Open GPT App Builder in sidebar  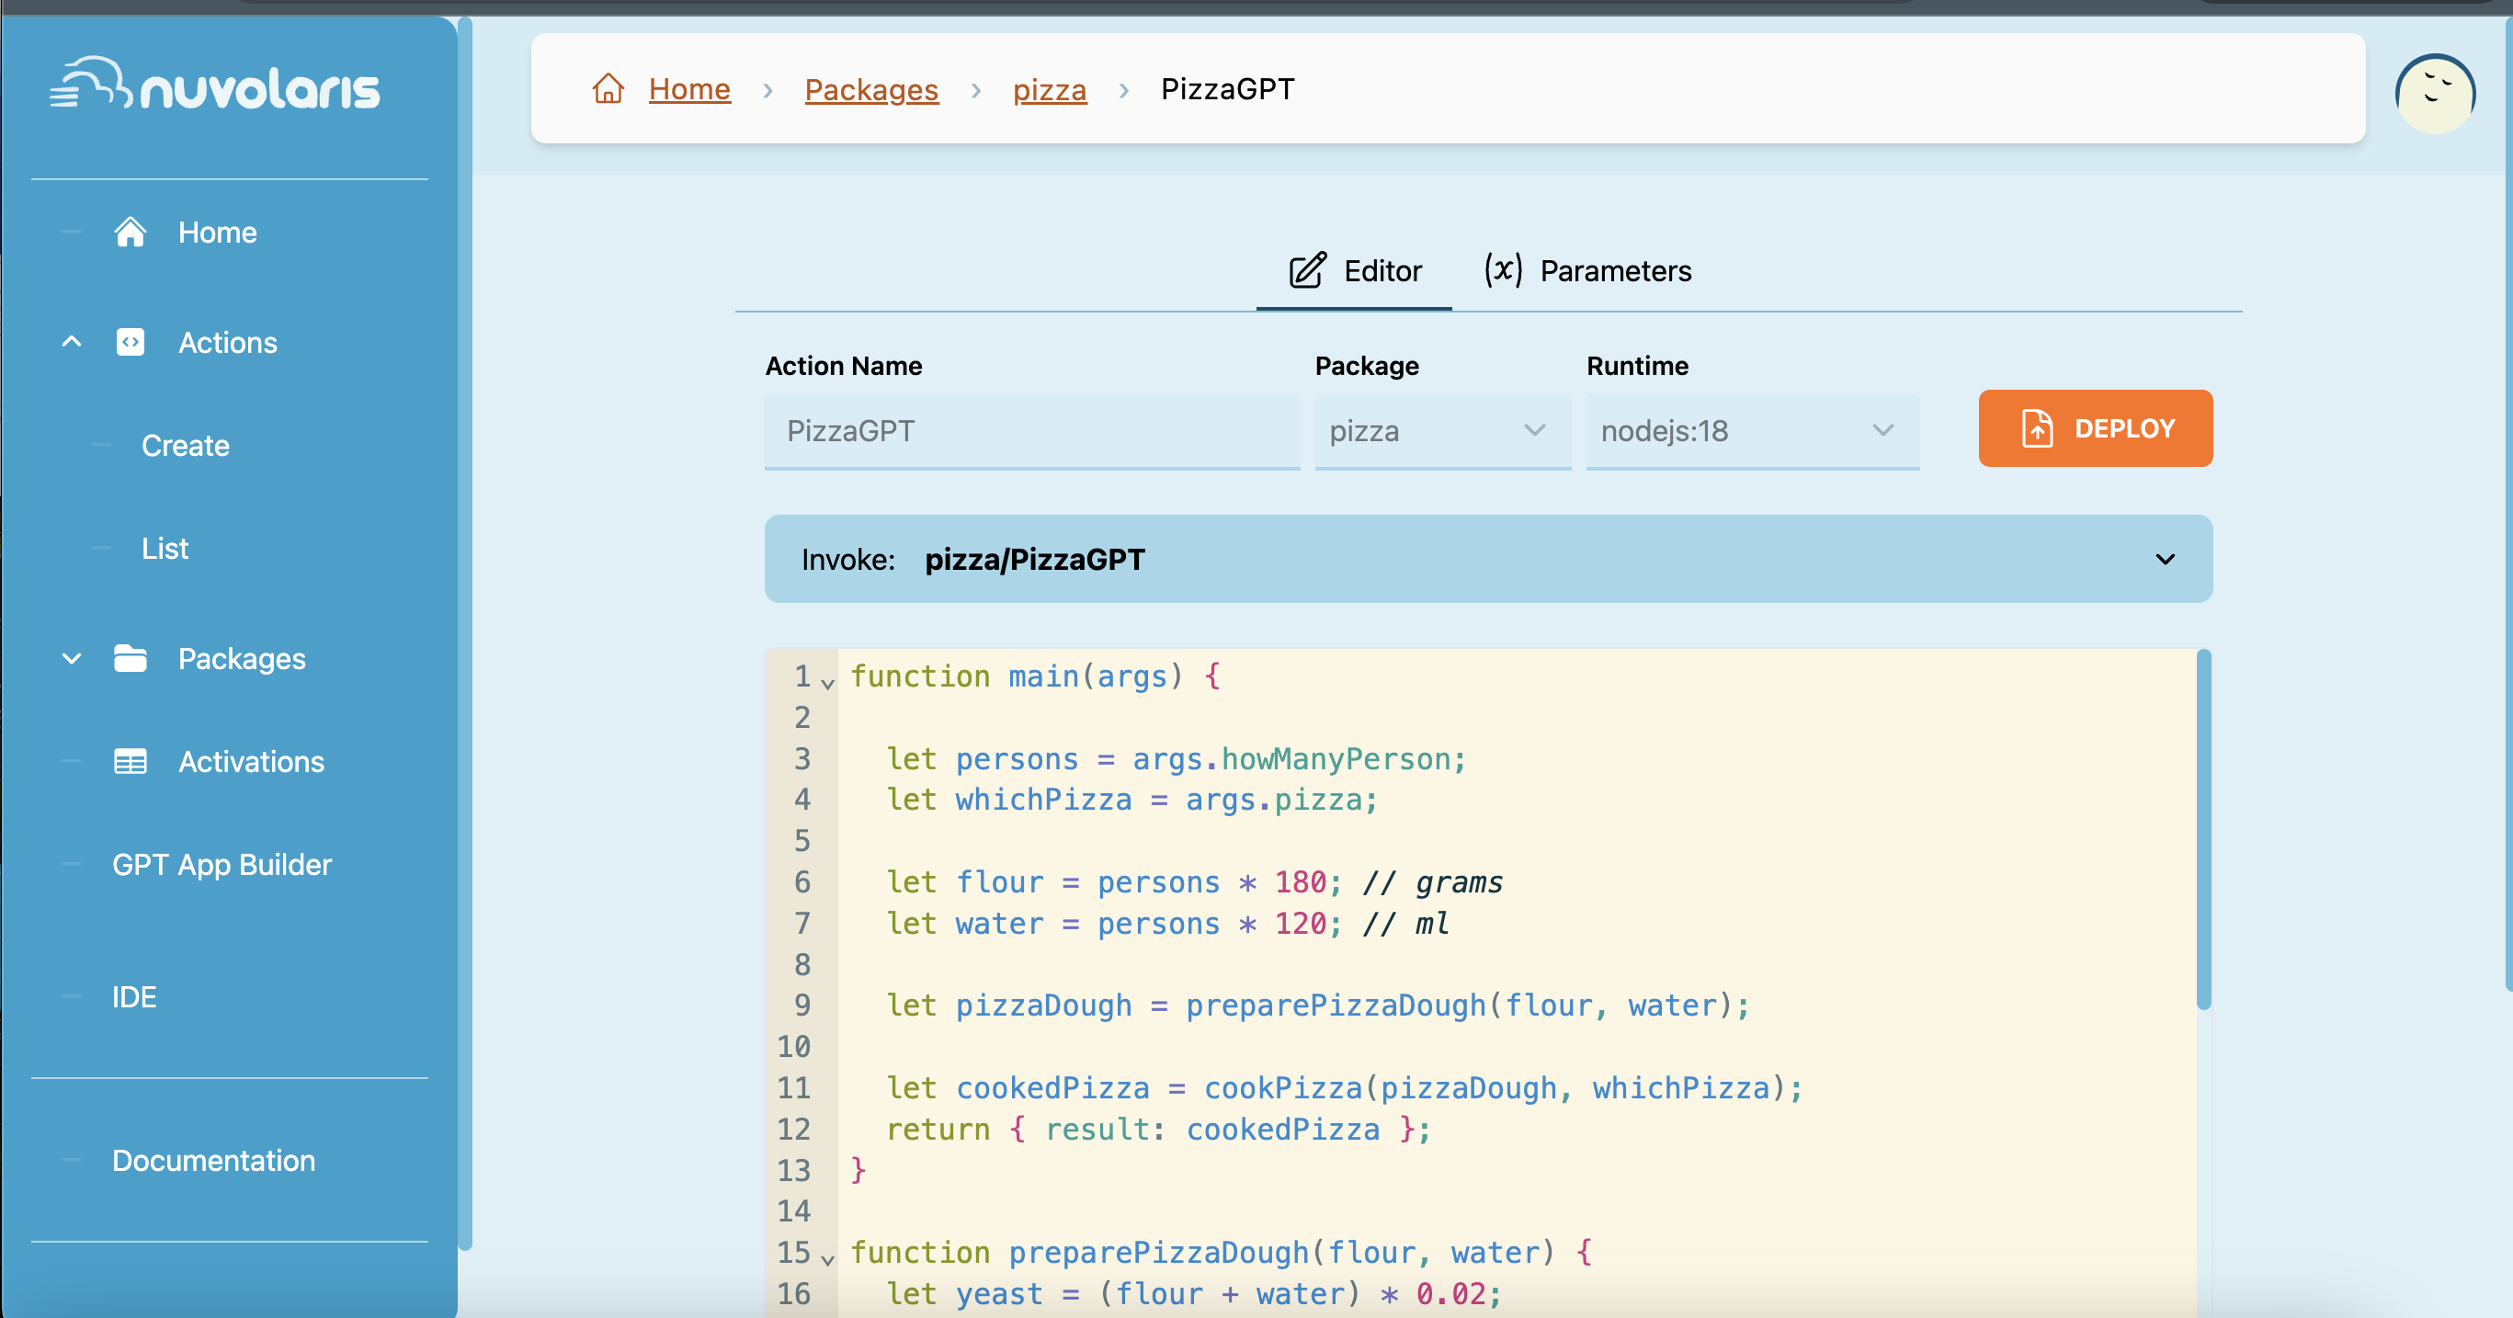pos(222,864)
